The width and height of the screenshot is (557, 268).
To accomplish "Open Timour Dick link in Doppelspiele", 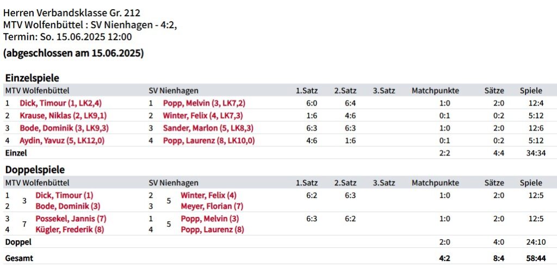I will click(x=64, y=195).
